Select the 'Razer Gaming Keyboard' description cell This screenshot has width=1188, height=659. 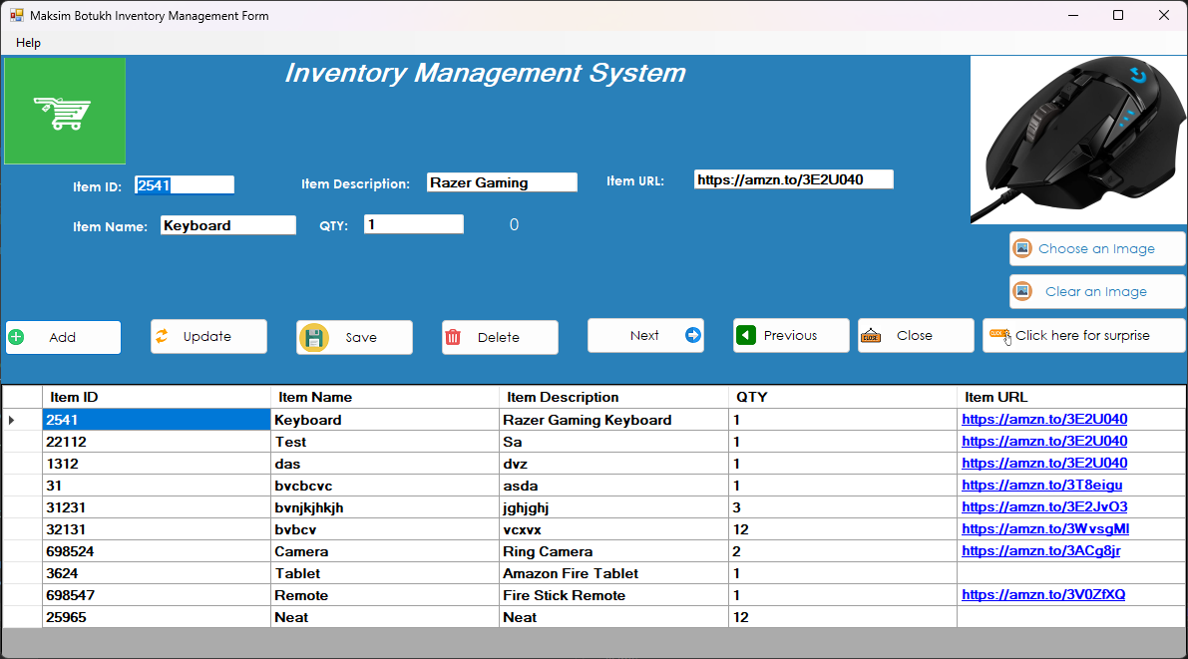point(613,420)
